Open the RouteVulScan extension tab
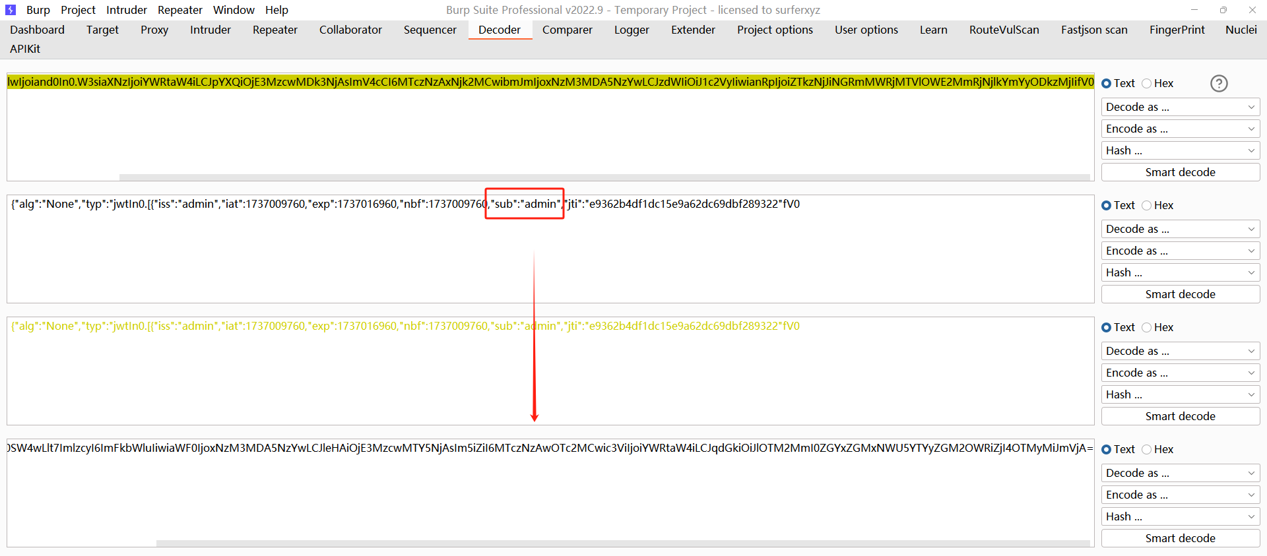This screenshot has width=1267, height=556. (1004, 30)
